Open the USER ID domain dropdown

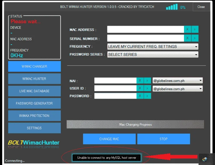point(177,89)
